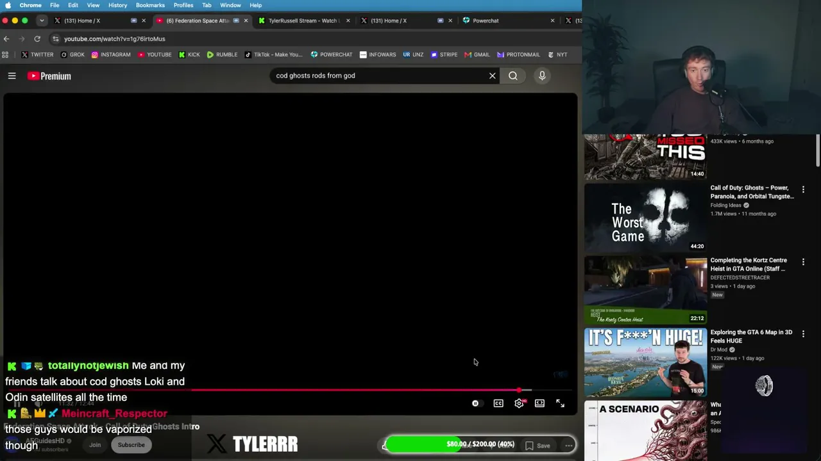Open the UNZ bookmark
Viewport: 821px width, 461px height.
(x=413, y=54)
